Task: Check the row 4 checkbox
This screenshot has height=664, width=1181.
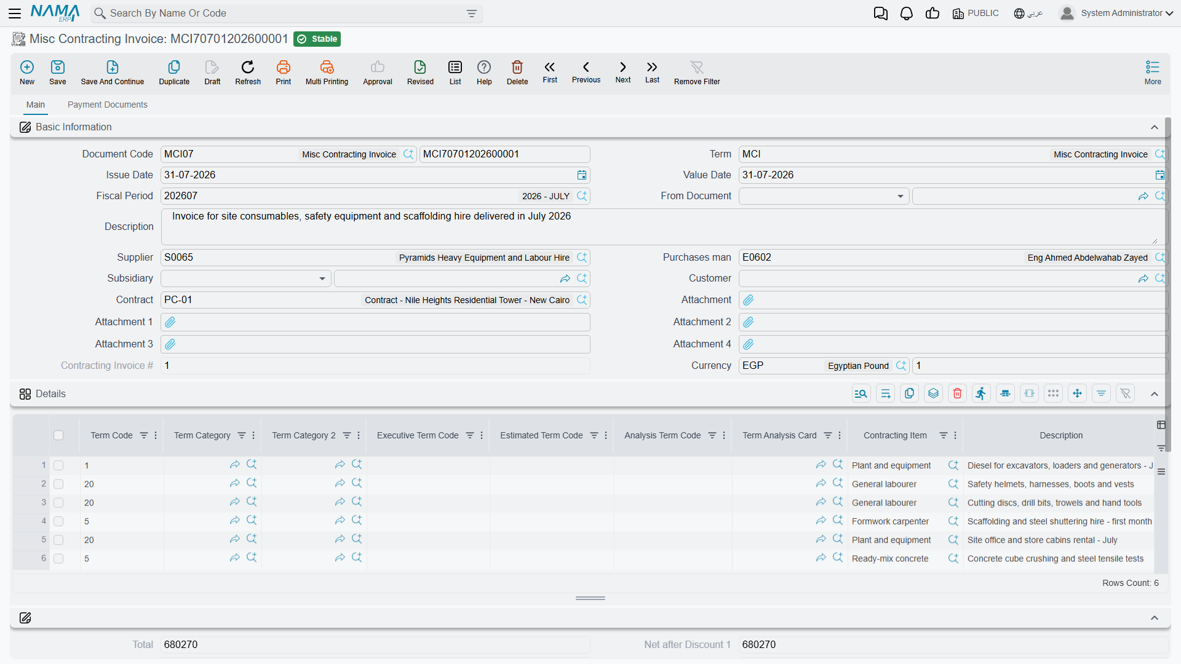Action: pyautogui.click(x=58, y=521)
